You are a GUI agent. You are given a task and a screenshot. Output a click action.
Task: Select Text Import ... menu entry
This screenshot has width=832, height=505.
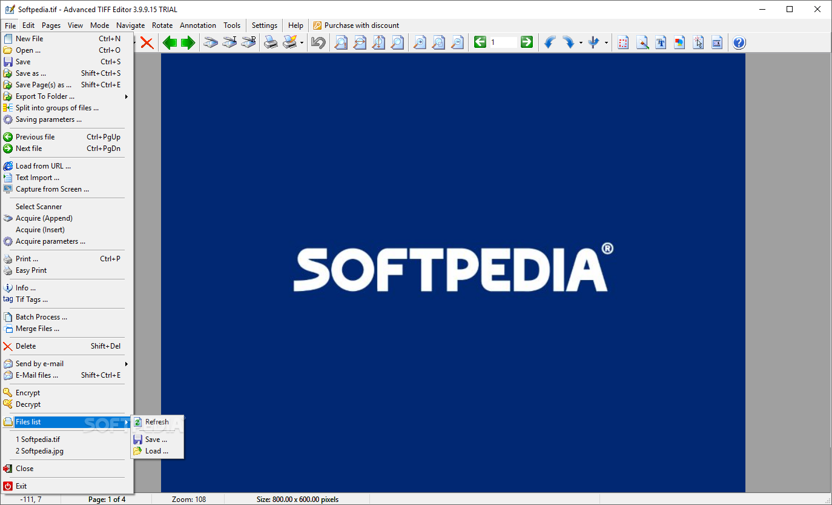click(67, 178)
